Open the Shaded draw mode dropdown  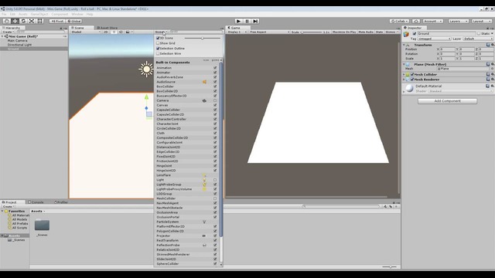(86, 32)
